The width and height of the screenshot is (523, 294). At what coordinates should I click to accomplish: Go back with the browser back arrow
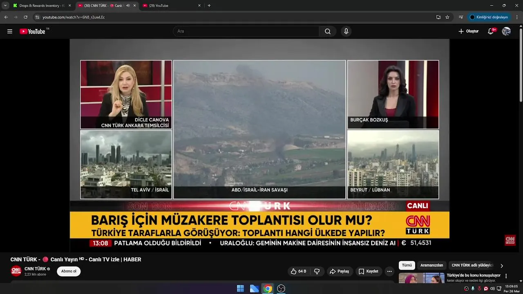(x=6, y=17)
